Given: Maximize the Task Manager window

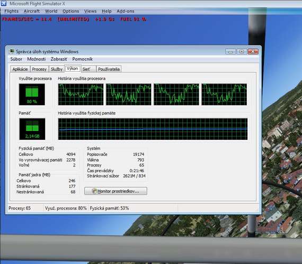Looking at the screenshot, I should (x=242, y=51).
